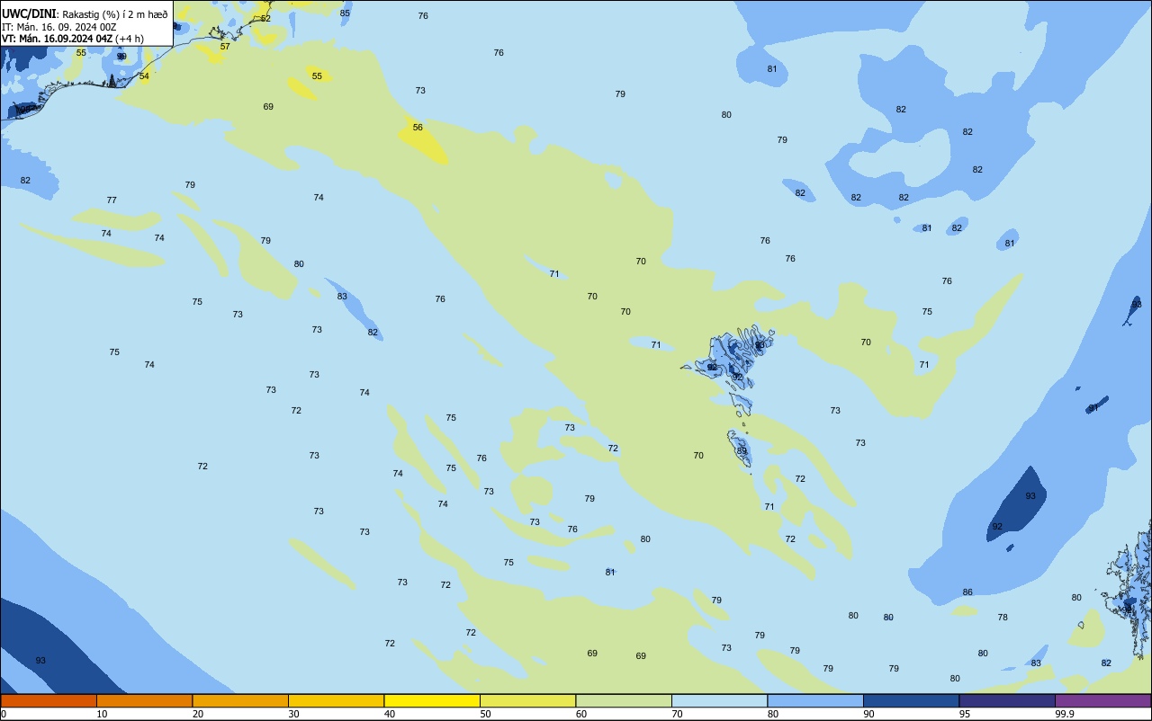Image resolution: width=1152 pixels, height=721 pixels.
Task: Click the legend tick label 10
Action: coord(103,714)
